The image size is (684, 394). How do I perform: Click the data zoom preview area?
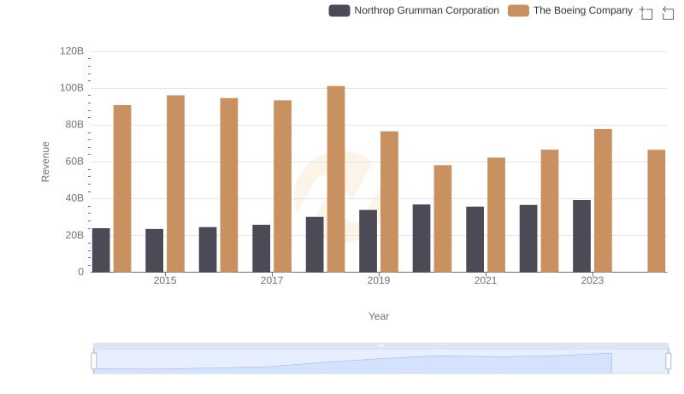(380, 362)
